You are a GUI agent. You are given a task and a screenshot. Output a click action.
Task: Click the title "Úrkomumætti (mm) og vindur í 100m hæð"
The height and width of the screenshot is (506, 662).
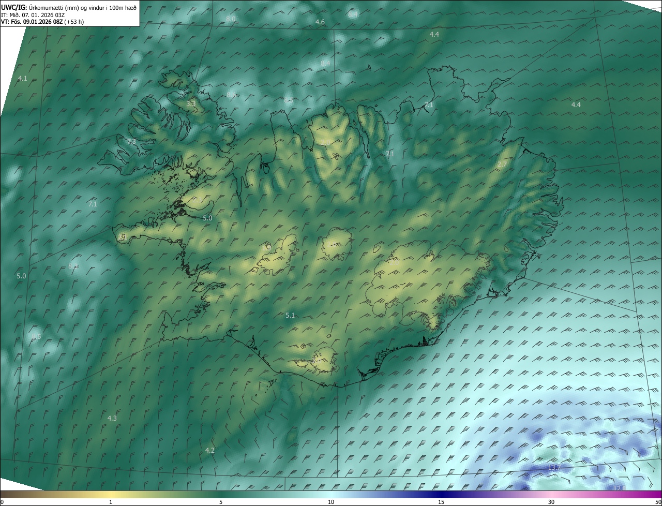click(x=82, y=7)
